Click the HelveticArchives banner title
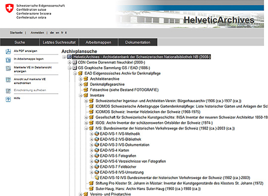 [x=219, y=20]
